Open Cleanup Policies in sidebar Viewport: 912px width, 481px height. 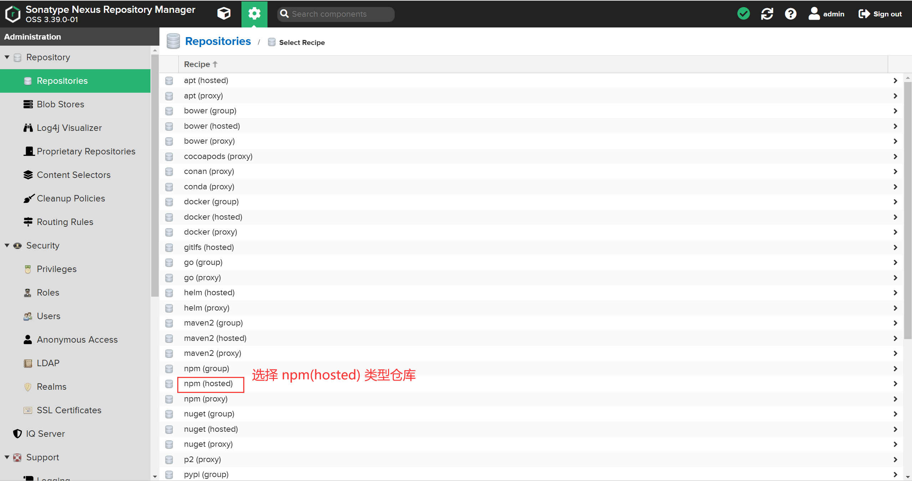point(71,198)
